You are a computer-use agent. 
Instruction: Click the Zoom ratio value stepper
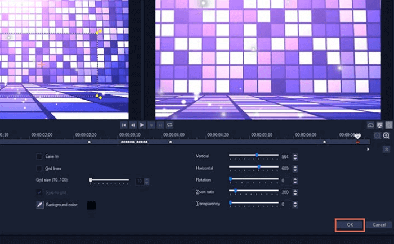tap(296, 192)
